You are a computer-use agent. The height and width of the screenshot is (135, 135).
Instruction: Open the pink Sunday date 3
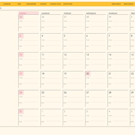pos(21,36)
